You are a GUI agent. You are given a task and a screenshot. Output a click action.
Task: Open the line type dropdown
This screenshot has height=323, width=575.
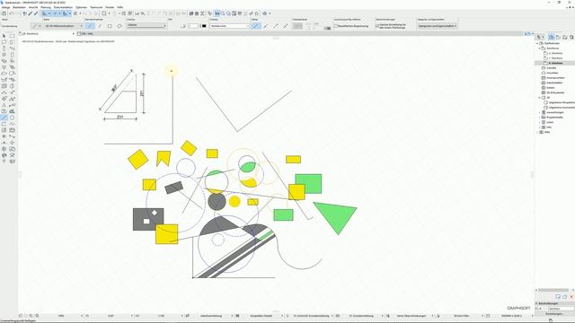[146, 26]
